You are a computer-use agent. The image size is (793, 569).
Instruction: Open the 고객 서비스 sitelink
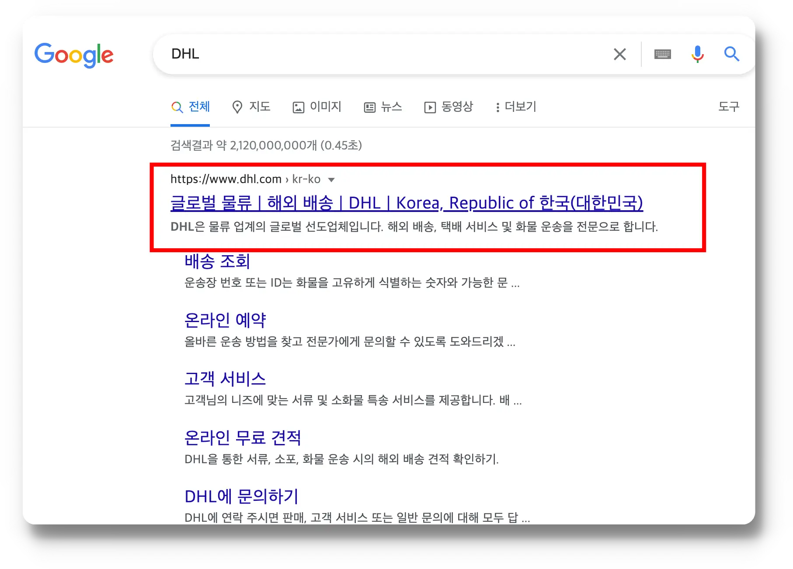(225, 379)
